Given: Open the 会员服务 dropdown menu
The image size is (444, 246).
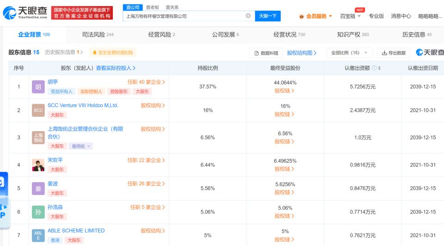Looking at the screenshot, I should click(x=319, y=17).
